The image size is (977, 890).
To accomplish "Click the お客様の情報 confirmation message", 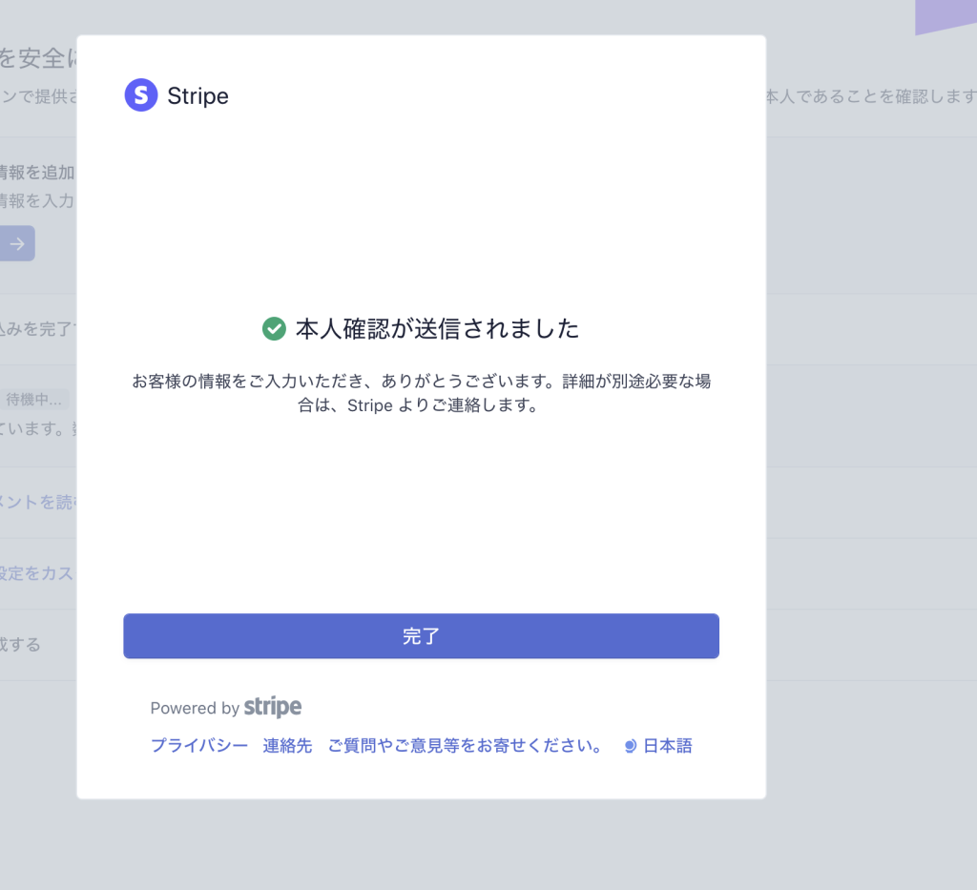I will [x=421, y=393].
